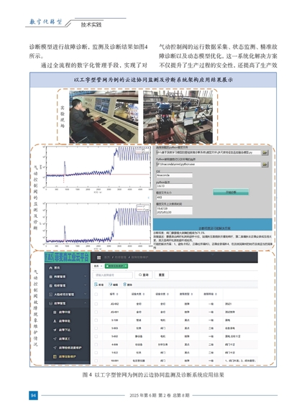The height and width of the screenshot is (416, 307).
Task: Switch to the 首页 page tab
Action: click(98, 266)
